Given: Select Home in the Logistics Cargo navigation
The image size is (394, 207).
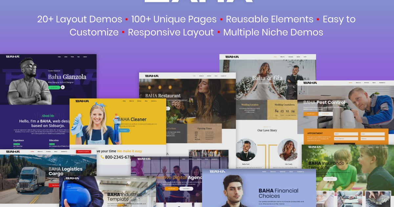Looking at the screenshot, I should 32,151.
